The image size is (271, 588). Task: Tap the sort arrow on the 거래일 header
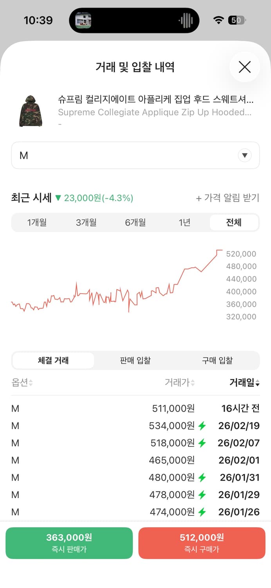click(258, 383)
